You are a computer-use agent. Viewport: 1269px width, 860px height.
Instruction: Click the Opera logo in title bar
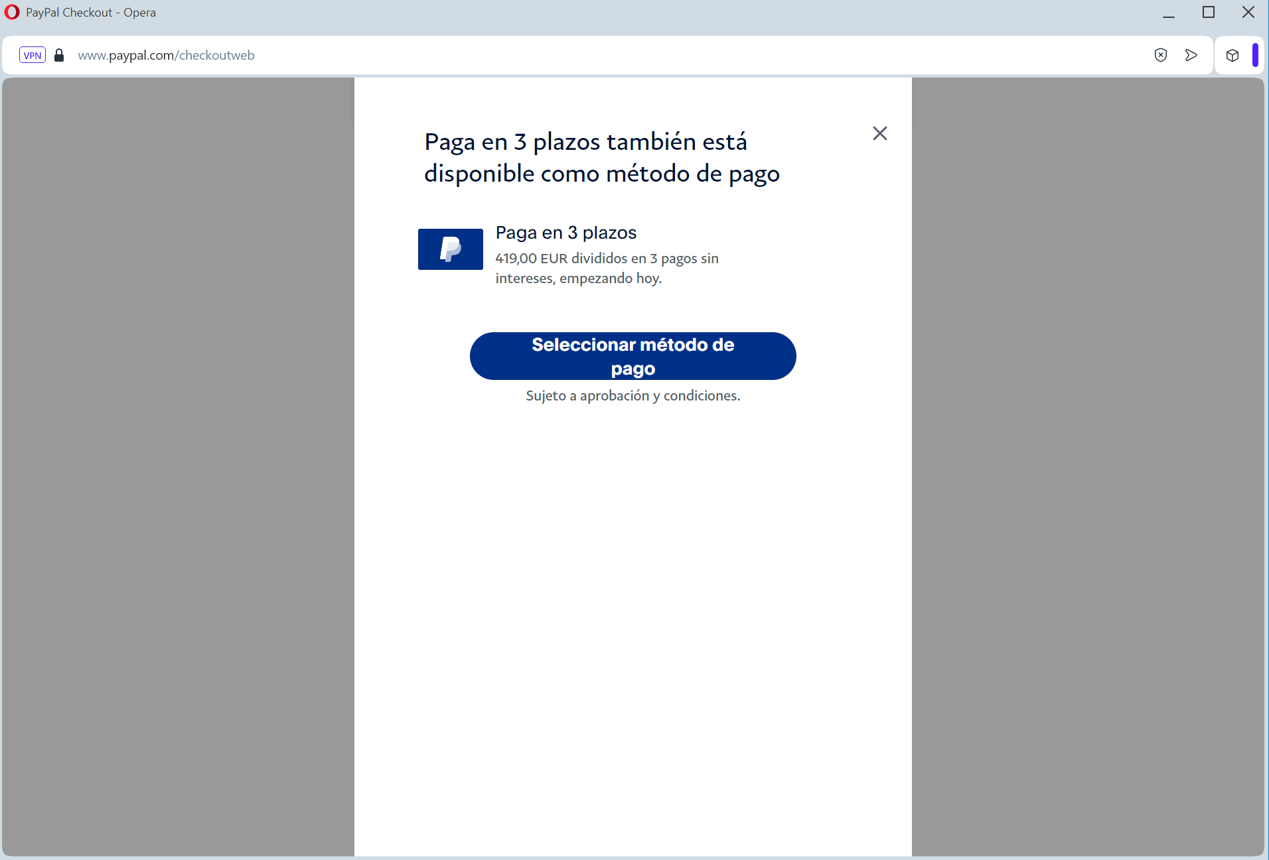tap(12, 12)
